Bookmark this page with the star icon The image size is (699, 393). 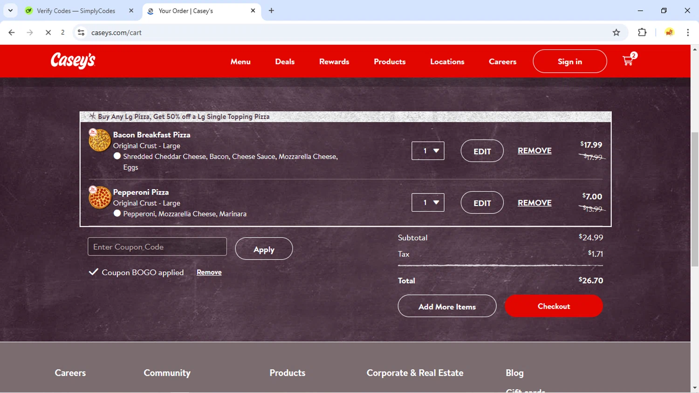click(x=616, y=33)
